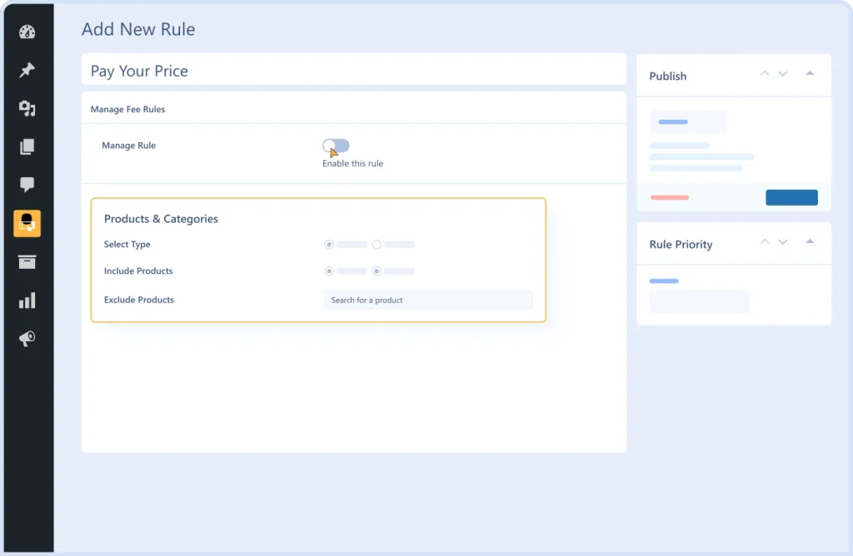Click the up chevron on Rule Priority panel

(x=764, y=242)
